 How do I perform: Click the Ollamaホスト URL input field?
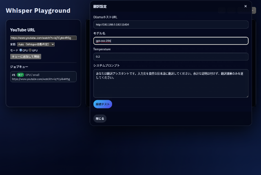click(171, 25)
